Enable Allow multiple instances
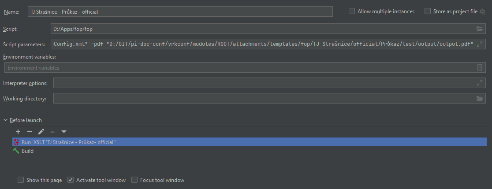 [x=352, y=11]
